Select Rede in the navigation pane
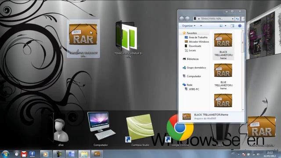This screenshot has height=158, width=281. click(189, 85)
